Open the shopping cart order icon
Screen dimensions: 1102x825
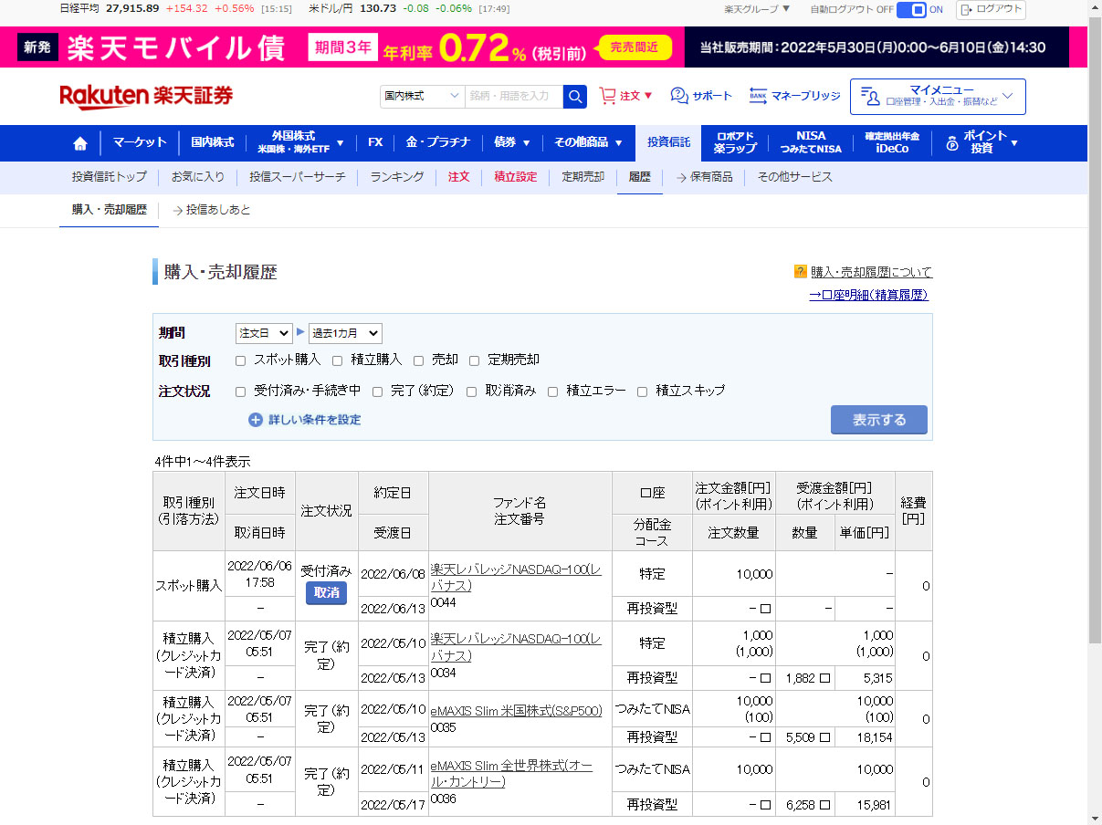click(x=607, y=96)
